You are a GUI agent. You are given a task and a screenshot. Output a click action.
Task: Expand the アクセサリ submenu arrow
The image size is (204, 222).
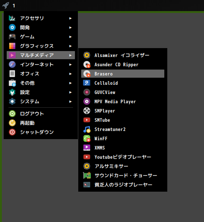(70, 18)
